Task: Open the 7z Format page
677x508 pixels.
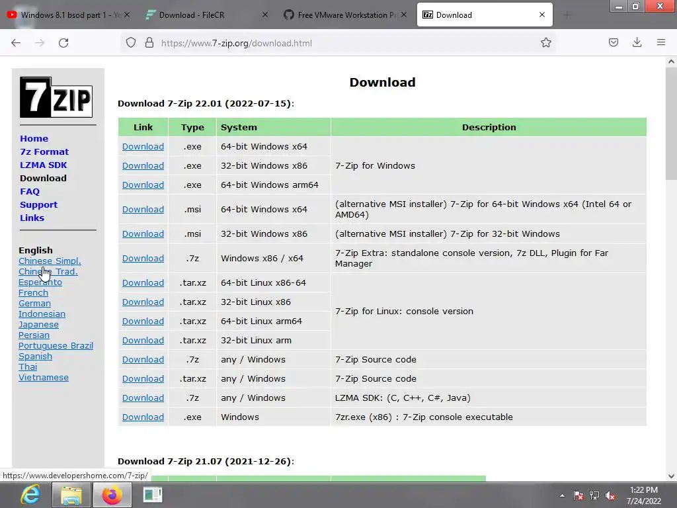Action: tap(44, 152)
